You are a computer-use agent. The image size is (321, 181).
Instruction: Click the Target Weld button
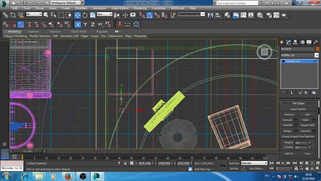[x=307, y=125]
